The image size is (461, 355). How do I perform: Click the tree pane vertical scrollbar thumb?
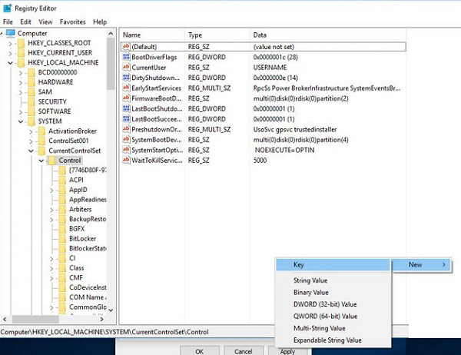point(111,64)
